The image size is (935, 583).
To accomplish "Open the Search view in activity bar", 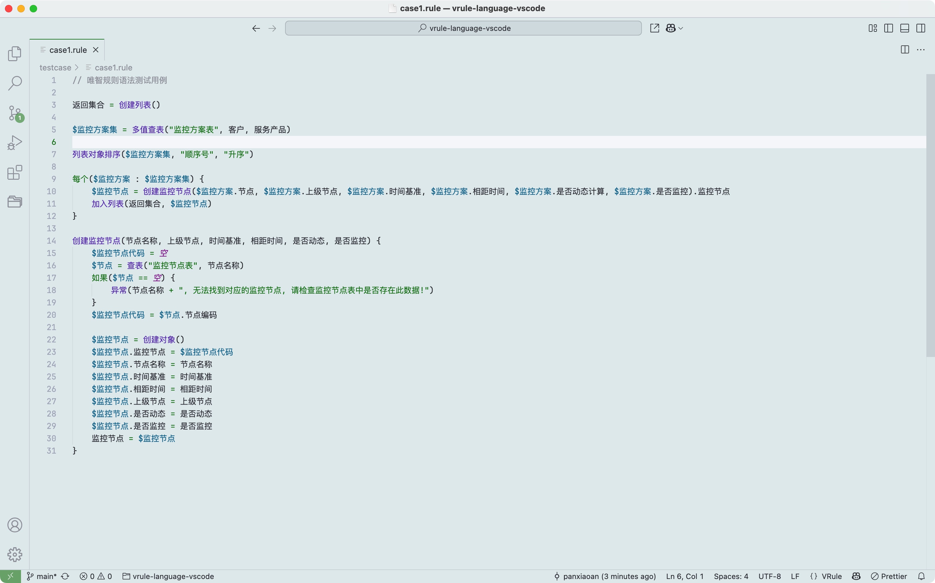I will pos(15,83).
